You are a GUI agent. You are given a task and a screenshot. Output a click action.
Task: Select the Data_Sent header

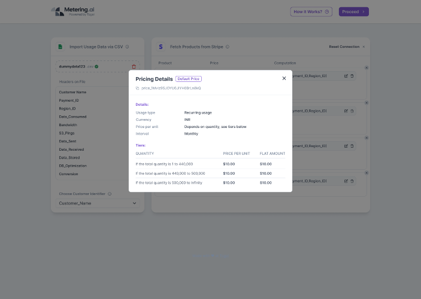[68, 141]
